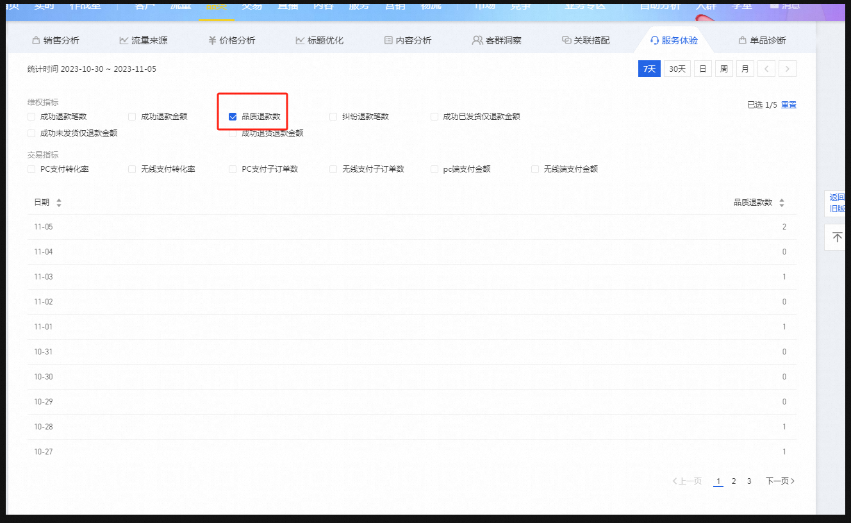The image size is (851, 523).
Task: Click the 10-30 date cell
Action: point(44,377)
